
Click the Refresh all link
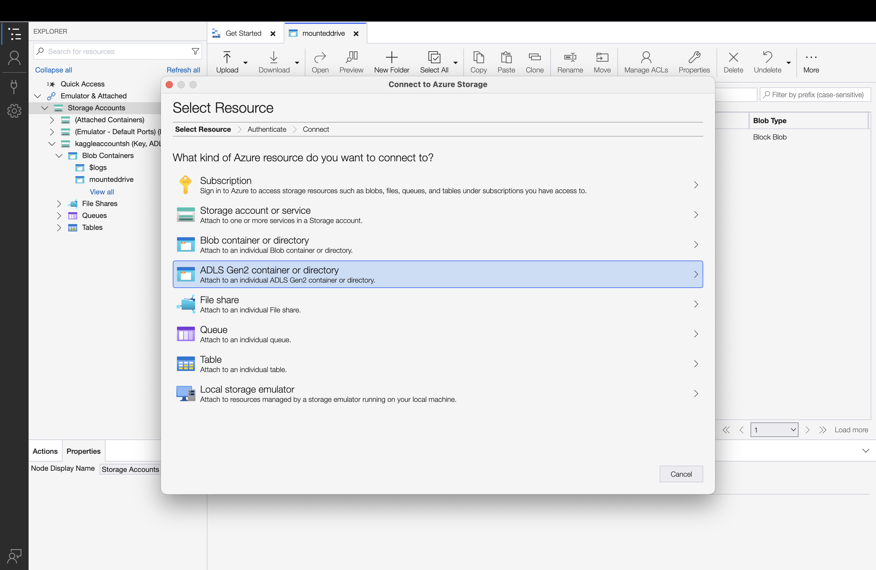tap(183, 70)
